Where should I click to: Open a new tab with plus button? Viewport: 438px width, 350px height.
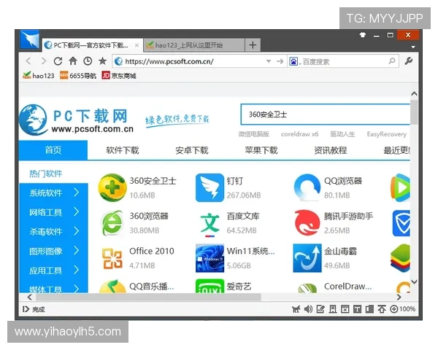[x=253, y=45]
